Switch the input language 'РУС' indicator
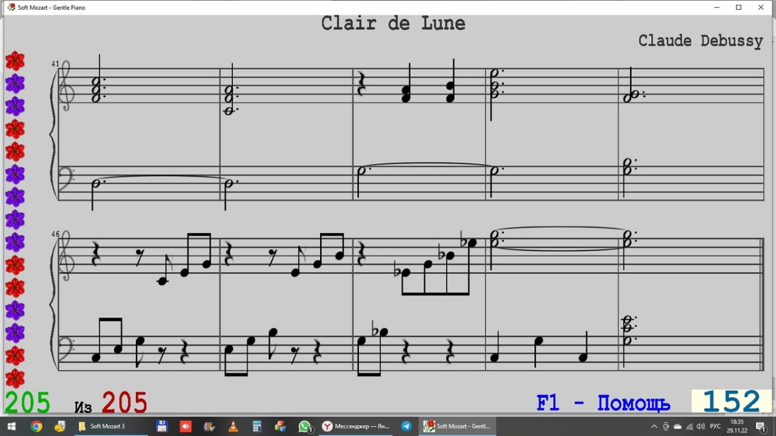The image size is (776, 436). (715, 426)
